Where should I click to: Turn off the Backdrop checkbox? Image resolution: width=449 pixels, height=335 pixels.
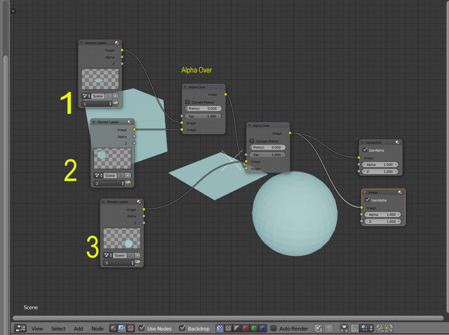182,328
